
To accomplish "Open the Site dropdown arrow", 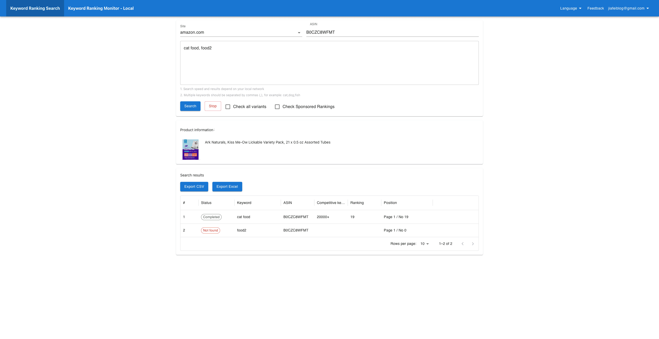I will pos(299,32).
